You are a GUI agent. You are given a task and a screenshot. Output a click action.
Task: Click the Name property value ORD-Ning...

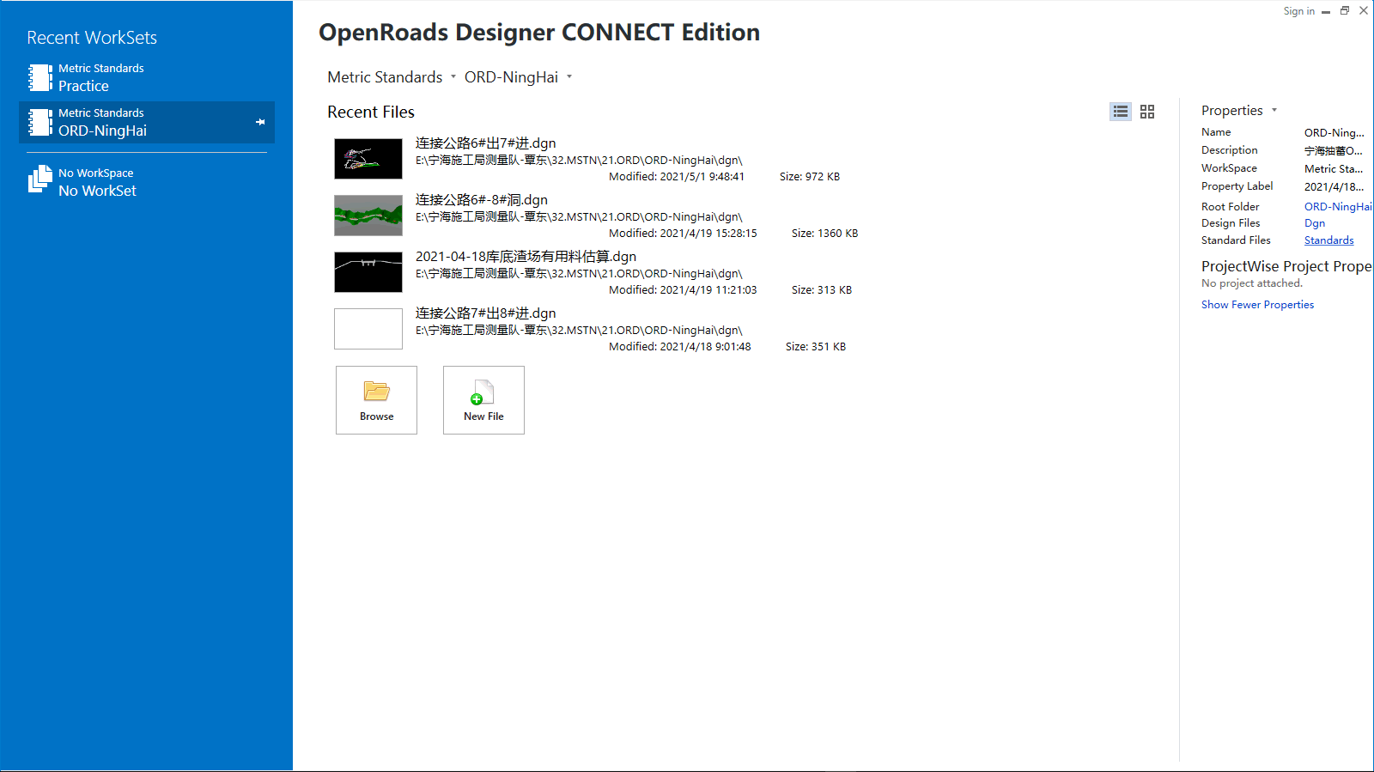pos(1334,133)
